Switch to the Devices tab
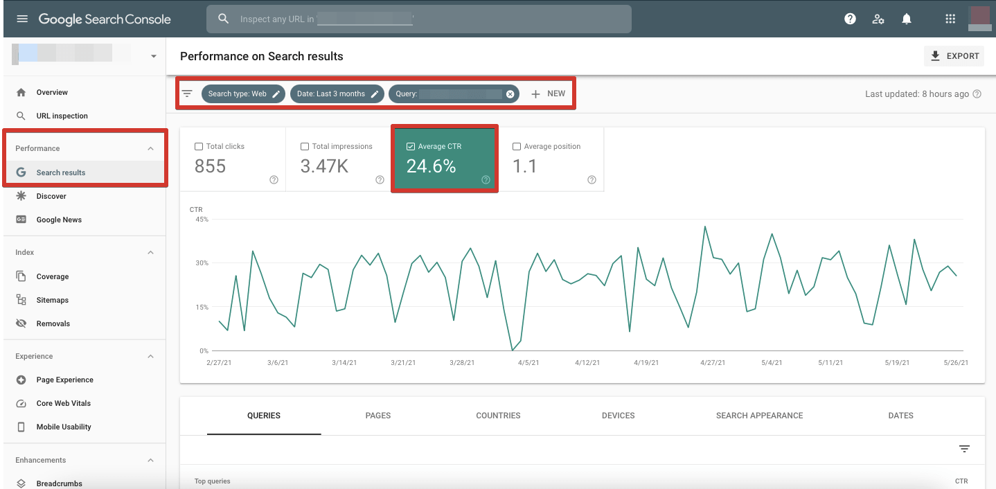Image resolution: width=996 pixels, height=489 pixels. tap(619, 416)
